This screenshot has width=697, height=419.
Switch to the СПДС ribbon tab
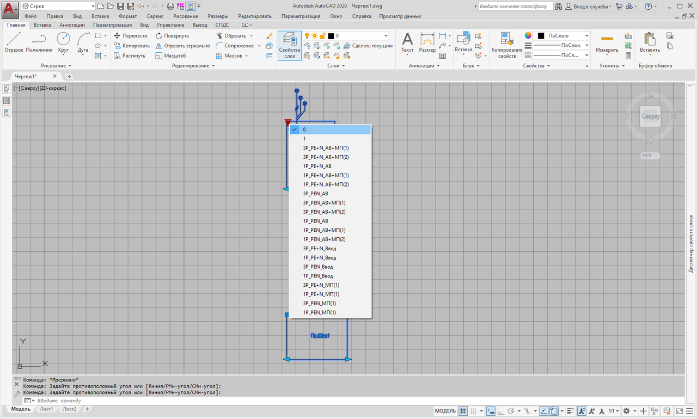[x=222, y=25]
